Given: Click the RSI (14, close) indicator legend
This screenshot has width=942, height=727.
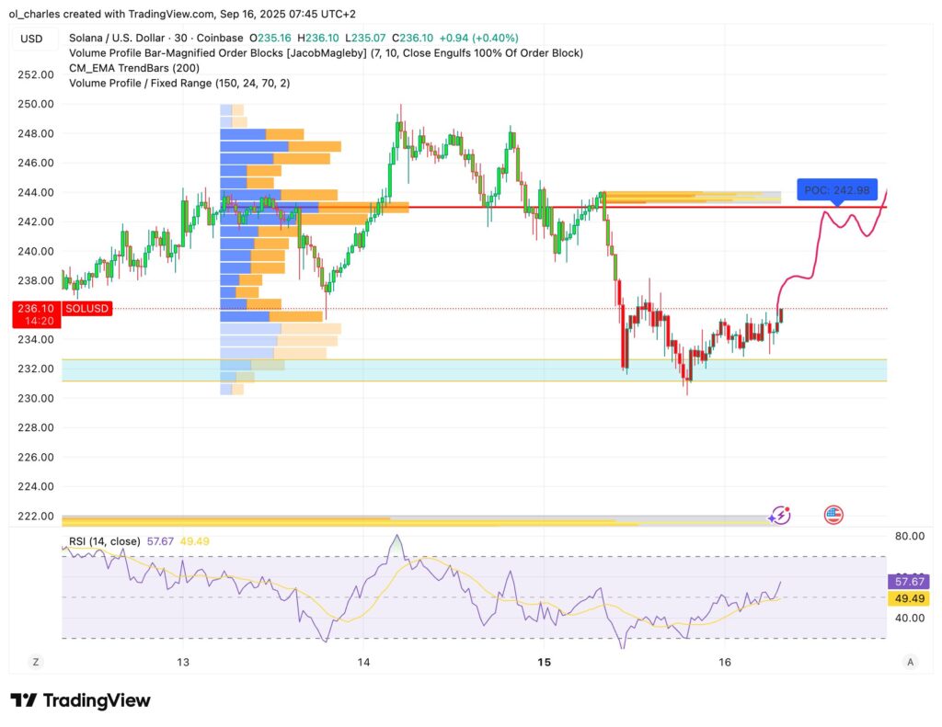Looking at the screenshot, I should 105,541.
